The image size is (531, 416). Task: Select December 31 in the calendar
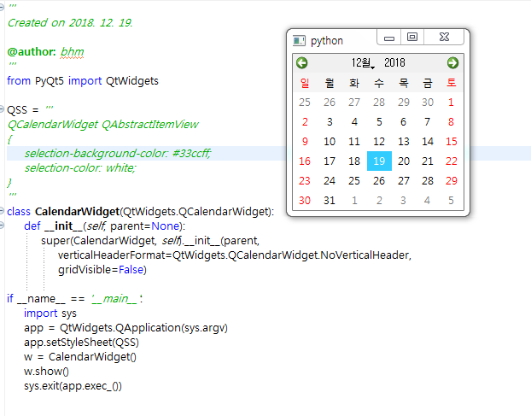(x=330, y=200)
